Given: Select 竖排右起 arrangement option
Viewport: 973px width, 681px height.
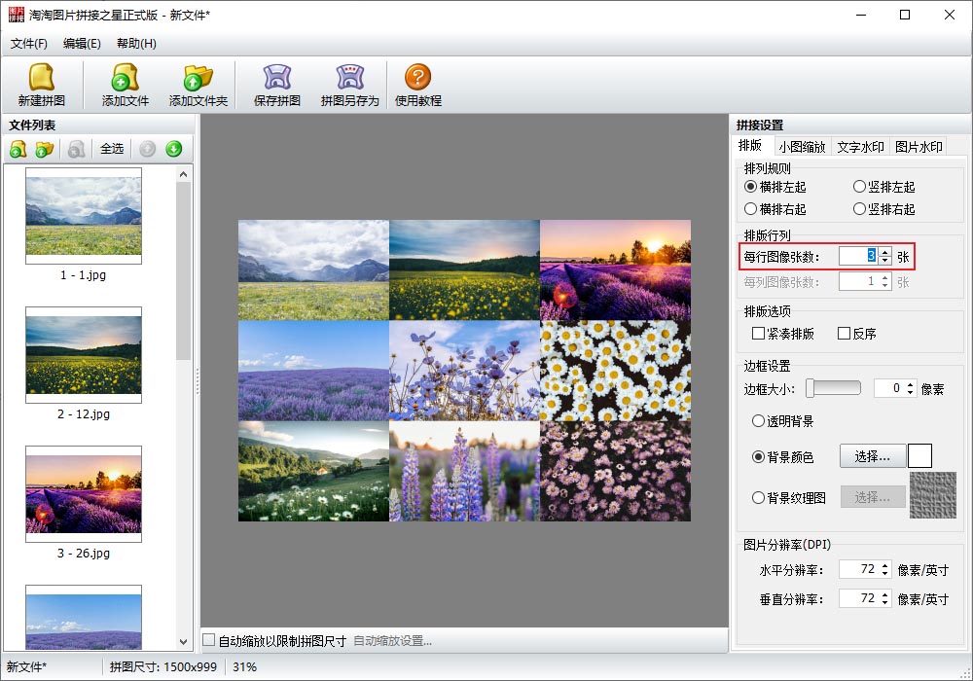Looking at the screenshot, I should [884, 209].
